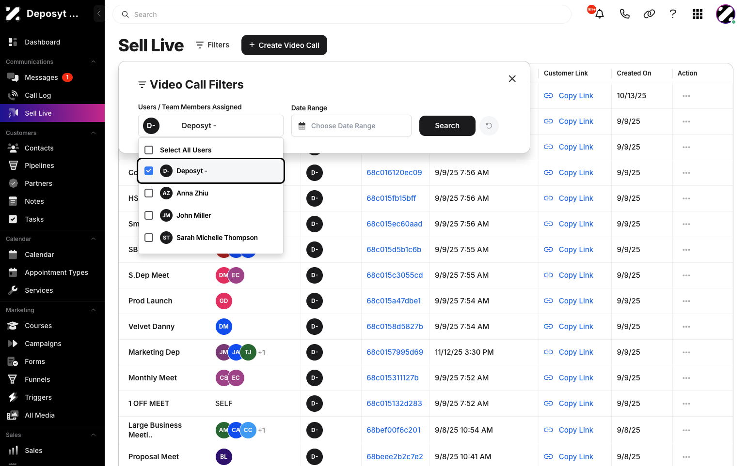
Task: Collapse the Marketing section
Action: 94,310
